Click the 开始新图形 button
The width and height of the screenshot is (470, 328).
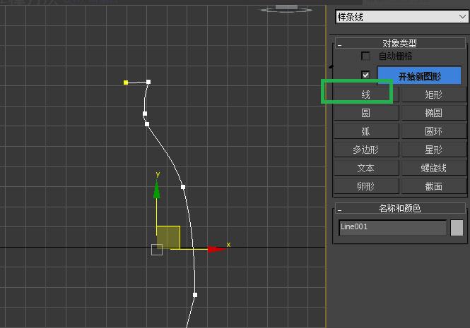click(419, 76)
